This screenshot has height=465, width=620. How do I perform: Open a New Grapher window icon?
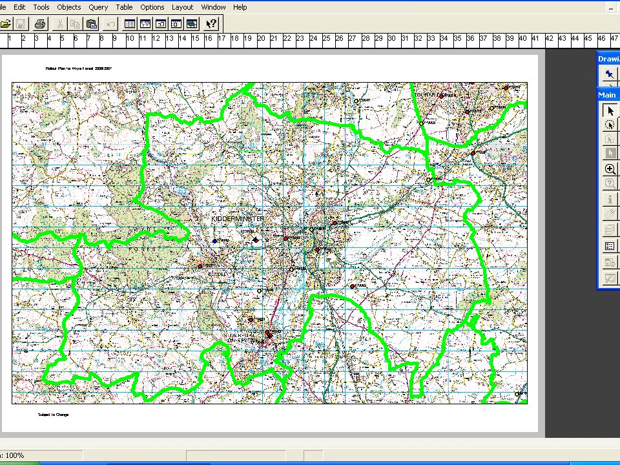[x=161, y=24]
